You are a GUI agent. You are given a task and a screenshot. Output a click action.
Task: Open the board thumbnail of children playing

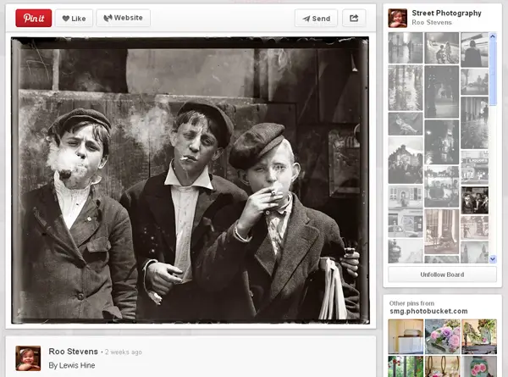(442, 47)
